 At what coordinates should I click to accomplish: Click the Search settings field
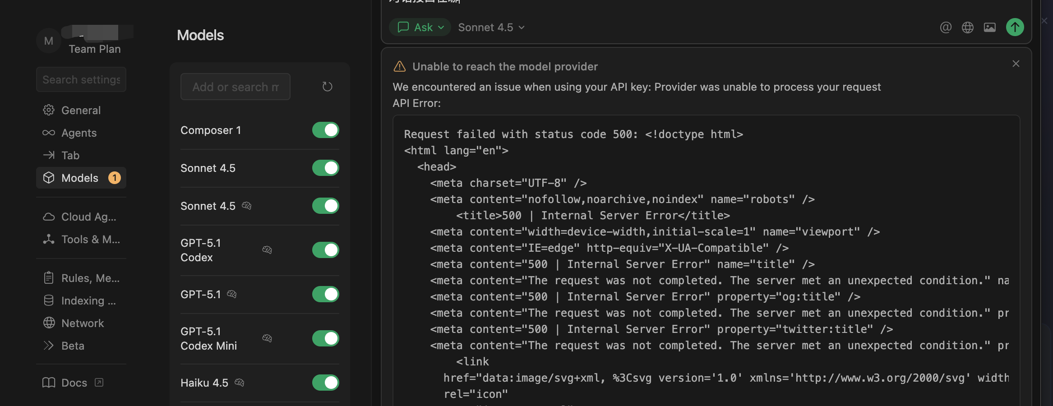pyautogui.click(x=81, y=79)
